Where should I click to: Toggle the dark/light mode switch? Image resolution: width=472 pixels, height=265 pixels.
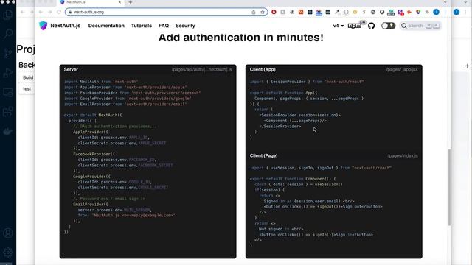(388, 26)
